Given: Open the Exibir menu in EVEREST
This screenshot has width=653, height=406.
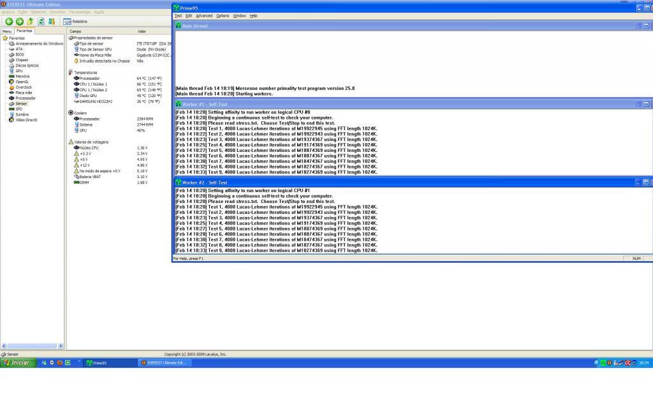Looking at the screenshot, I should pos(22,12).
